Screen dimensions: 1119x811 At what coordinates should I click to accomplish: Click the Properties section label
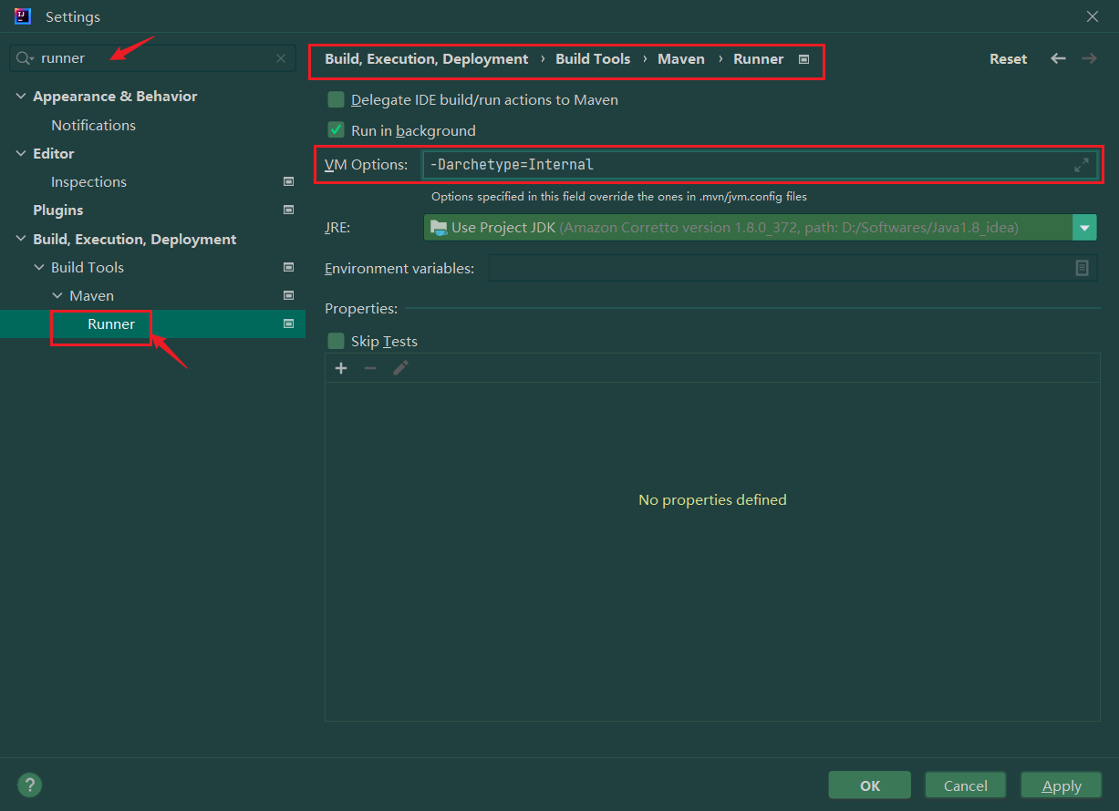click(x=361, y=309)
